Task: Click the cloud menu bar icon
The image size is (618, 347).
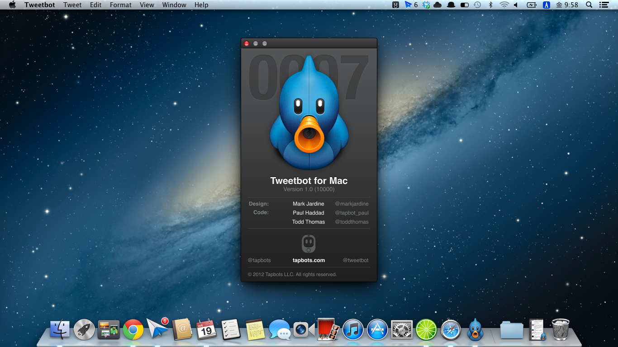Action: [437, 5]
